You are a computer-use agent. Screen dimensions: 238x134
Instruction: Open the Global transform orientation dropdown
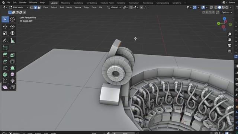[114, 7]
